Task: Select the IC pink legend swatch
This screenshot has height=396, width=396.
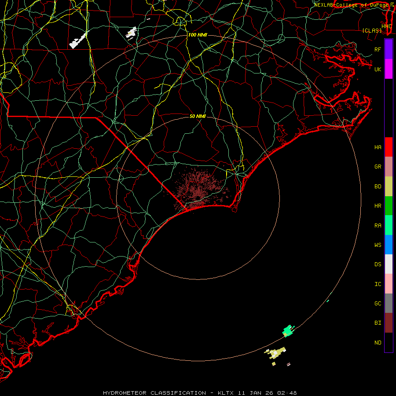Action: pyautogui.click(x=389, y=284)
